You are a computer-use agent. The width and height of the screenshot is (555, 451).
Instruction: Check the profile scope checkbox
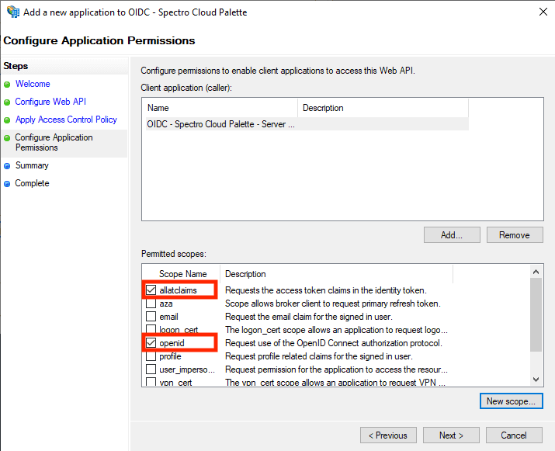tap(151, 356)
